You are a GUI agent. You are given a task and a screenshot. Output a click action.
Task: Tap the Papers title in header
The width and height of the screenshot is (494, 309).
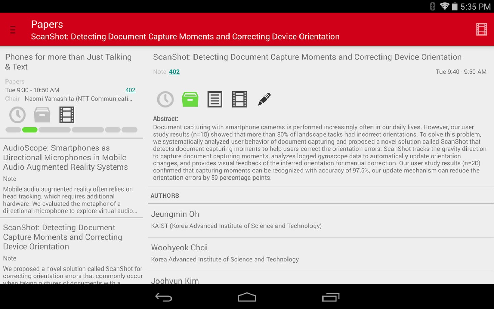click(x=47, y=24)
